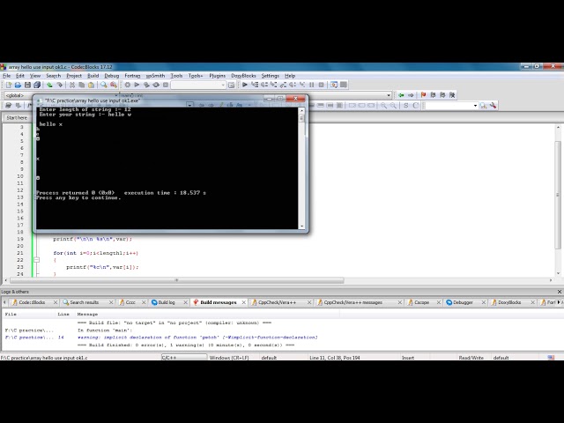
Task: Select the Build messages tab
Action: (219, 302)
